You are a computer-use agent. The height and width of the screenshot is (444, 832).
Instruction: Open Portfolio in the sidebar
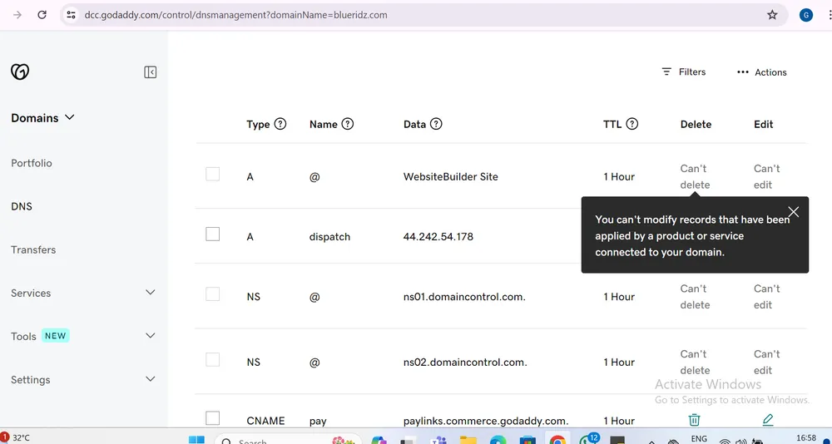pyautogui.click(x=32, y=164)
